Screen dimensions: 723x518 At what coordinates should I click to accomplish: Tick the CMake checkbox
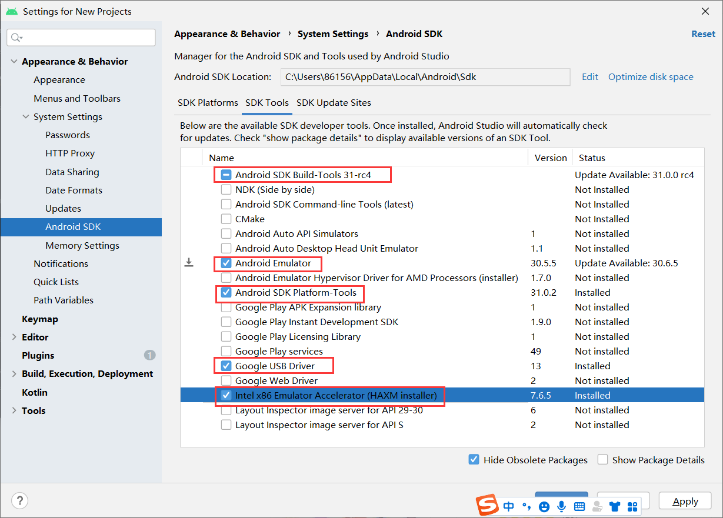[226, 219]
